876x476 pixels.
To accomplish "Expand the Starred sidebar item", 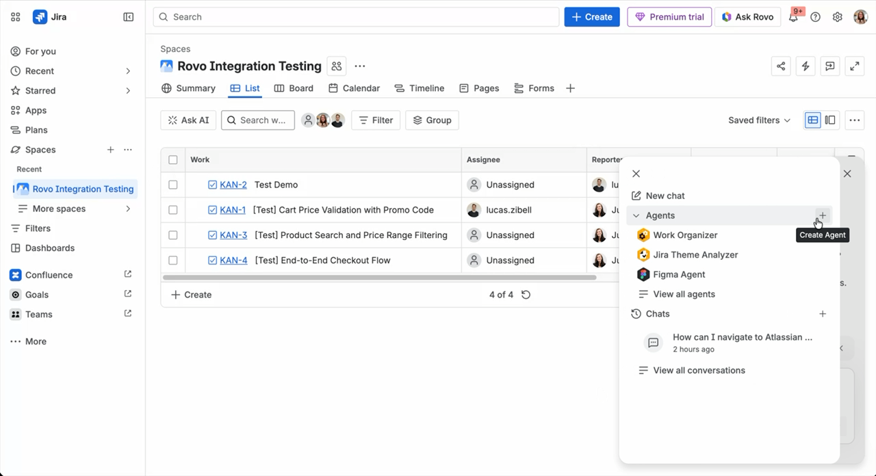I will tap(128, 91).
